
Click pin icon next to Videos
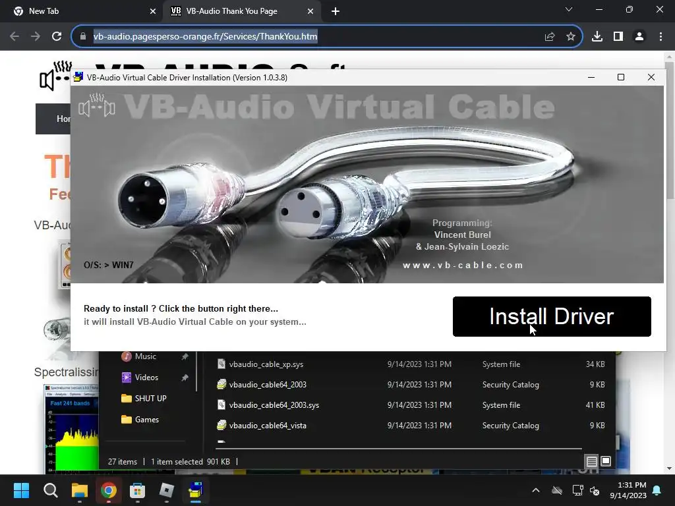[x=185, y=378]
